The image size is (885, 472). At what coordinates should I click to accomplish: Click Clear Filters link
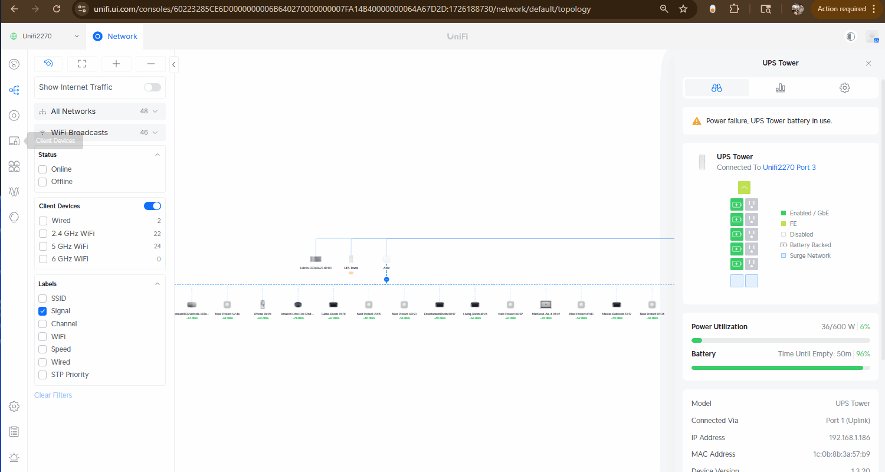(53, 395)
